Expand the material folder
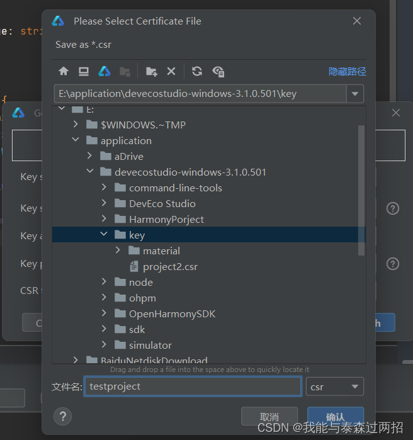 tap(118, 250)
